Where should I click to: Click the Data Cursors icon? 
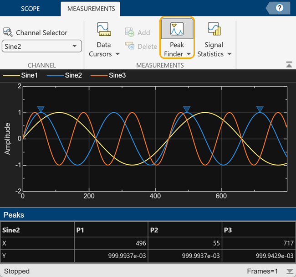click(x=104, y=29)
